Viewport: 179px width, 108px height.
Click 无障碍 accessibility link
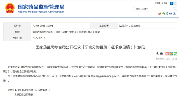tap(158, 3)
